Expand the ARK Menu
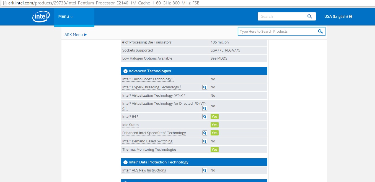 tap(76, 35)
